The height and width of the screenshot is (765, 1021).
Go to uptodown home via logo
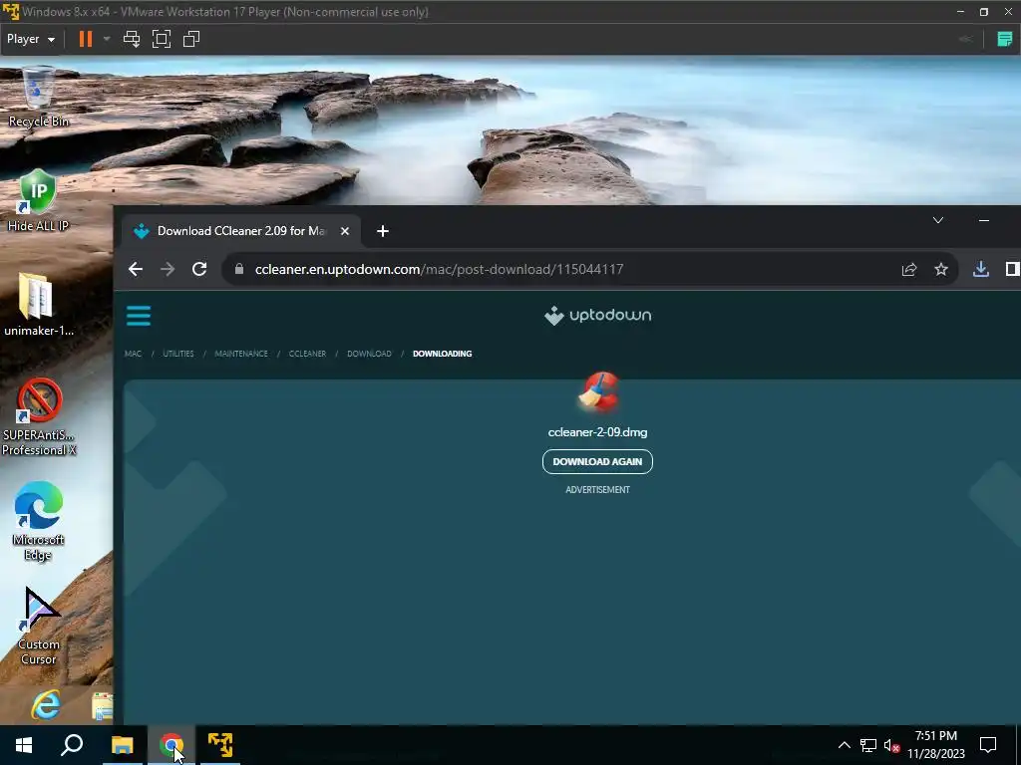598,316
